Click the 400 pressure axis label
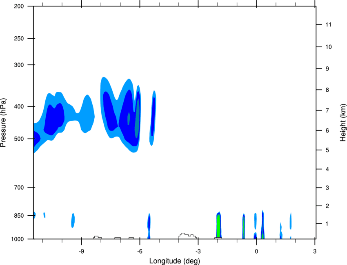 pyautogui.click(x=19, y=106)
